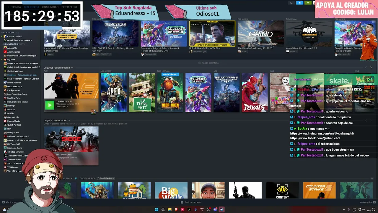Open Amigos y chat panel
The height and width of the screenshot is (213, 378).
click(366, 202)
